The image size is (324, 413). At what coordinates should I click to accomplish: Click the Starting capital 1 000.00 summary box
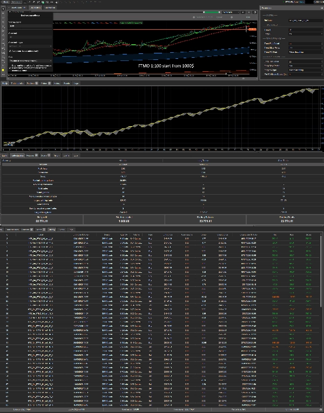(124, 219)
